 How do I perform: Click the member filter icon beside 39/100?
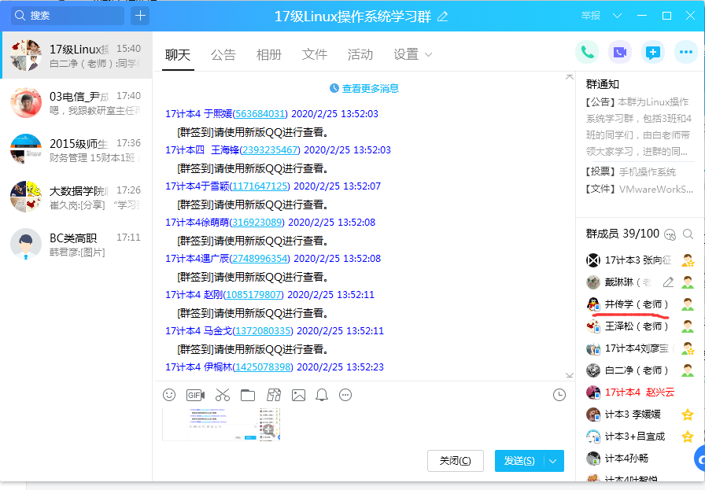pos(670,234)
